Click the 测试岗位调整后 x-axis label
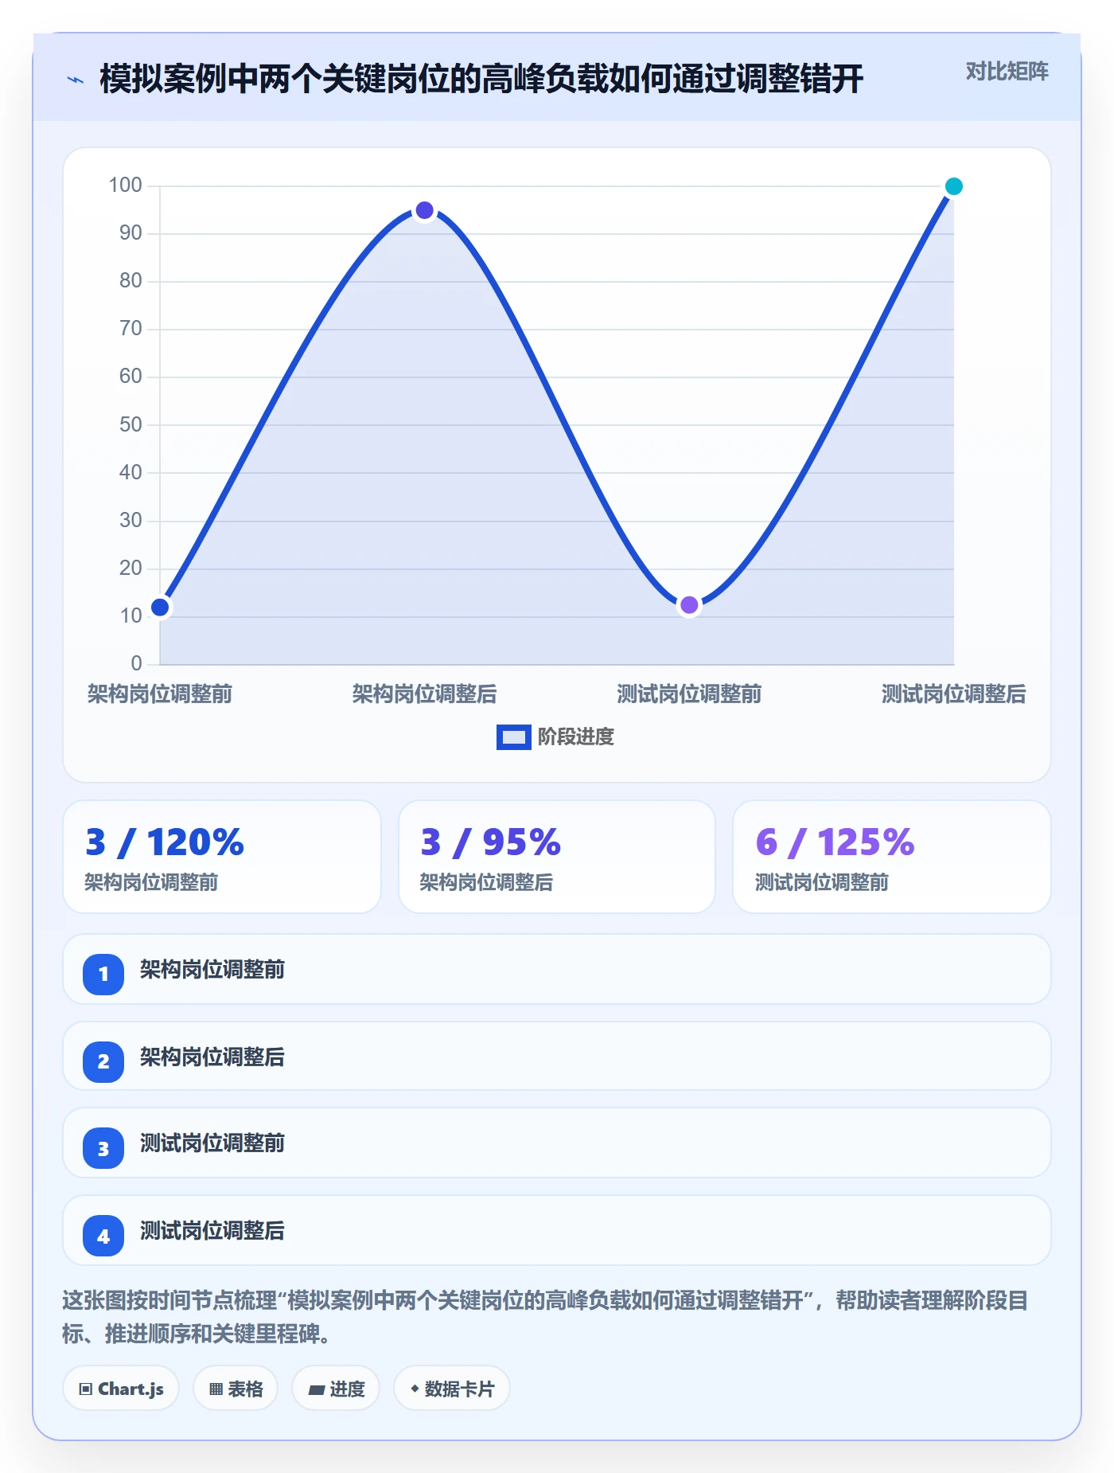 pos(953,694)
